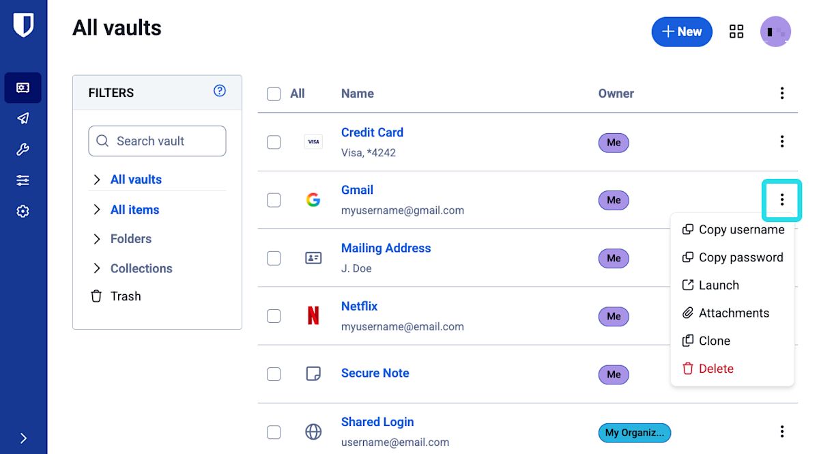The height and width of the screenshot is (454, 819).
Task: Open Send from the paper plane sidebar icon
Action: coord(23,118)
